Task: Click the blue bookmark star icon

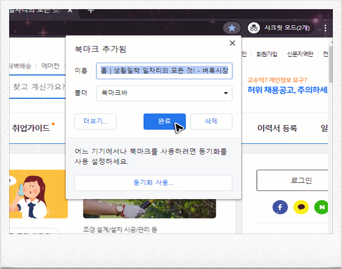Action: (x=231, y=28)
